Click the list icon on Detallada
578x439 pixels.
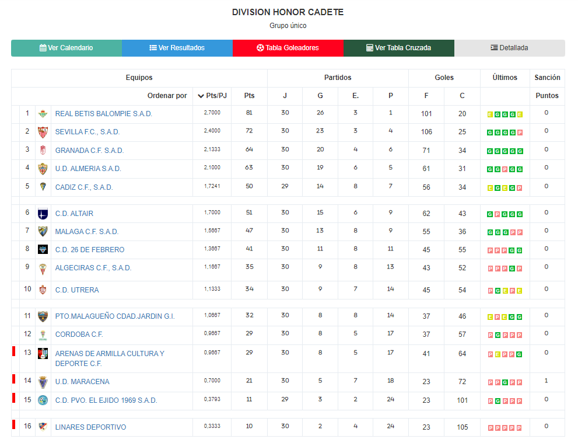495,48
